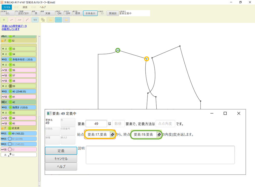Open the 注記表示 なし selector
The height and width of the screenshot is (187, 255).
tap(8, 13)
